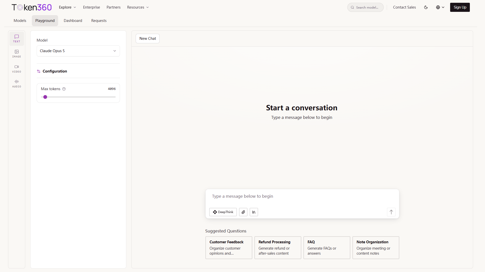This screenshot has height=272, width=485.
Task: Click the Configuration heading
Action: (55, 71)
